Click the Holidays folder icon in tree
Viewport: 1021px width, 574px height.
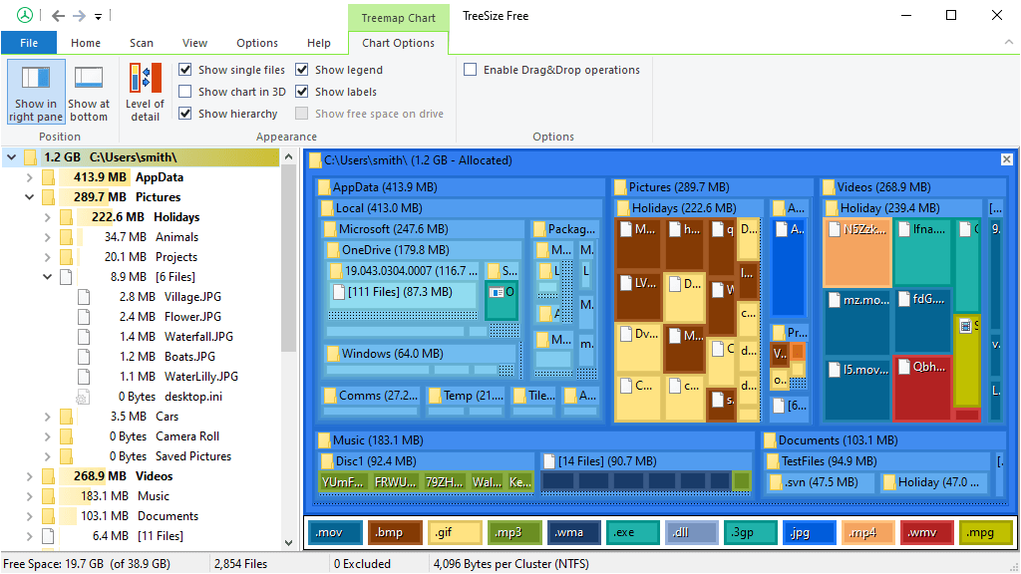(x=67, y=216)
